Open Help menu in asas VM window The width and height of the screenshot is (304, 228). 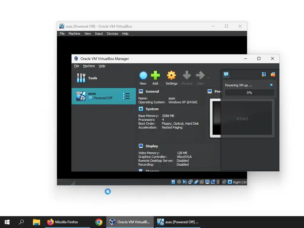tap(125, 34)
